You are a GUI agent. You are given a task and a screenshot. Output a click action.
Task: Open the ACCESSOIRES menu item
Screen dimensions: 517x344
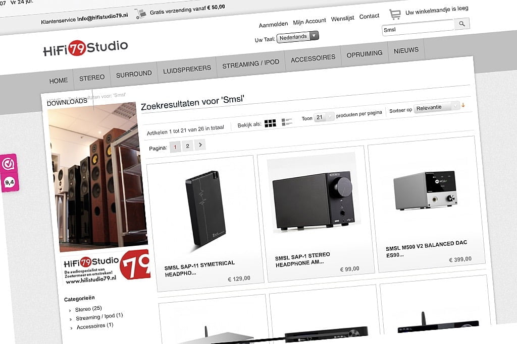point(313,58)
